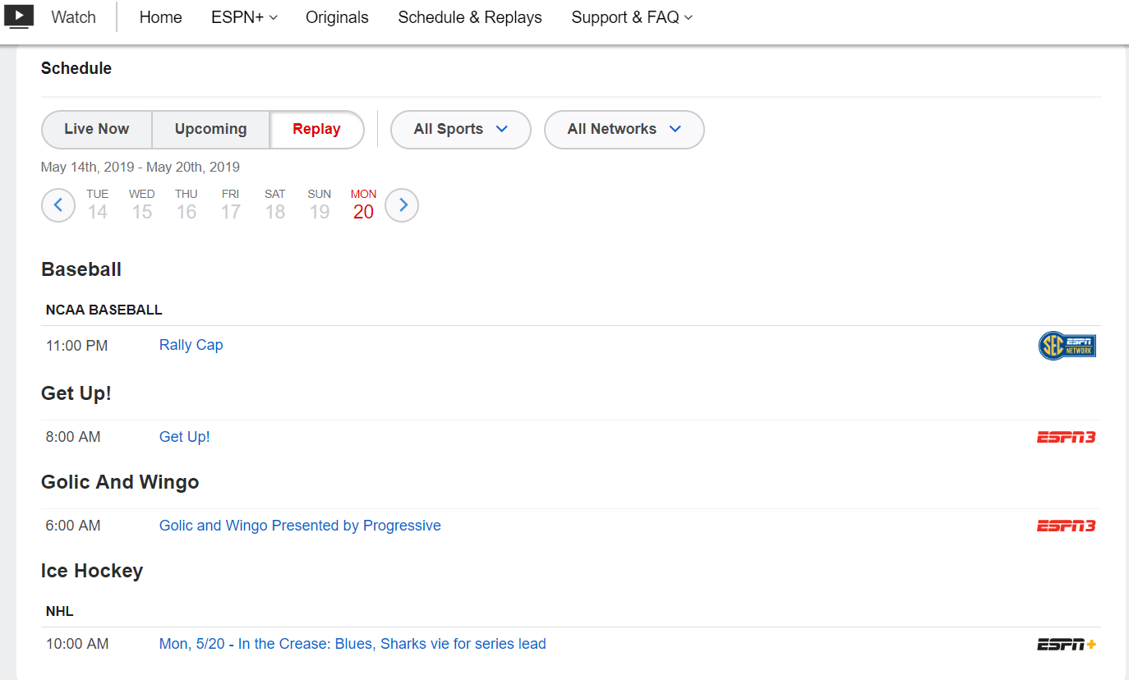
Task: Expand the All Sports filter dropdown
Action: click(461, 130)
